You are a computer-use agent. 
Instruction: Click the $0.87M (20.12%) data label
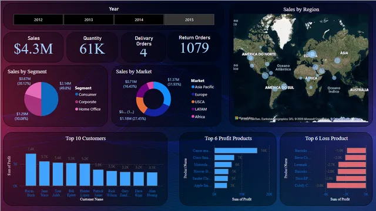click(24, 81)
